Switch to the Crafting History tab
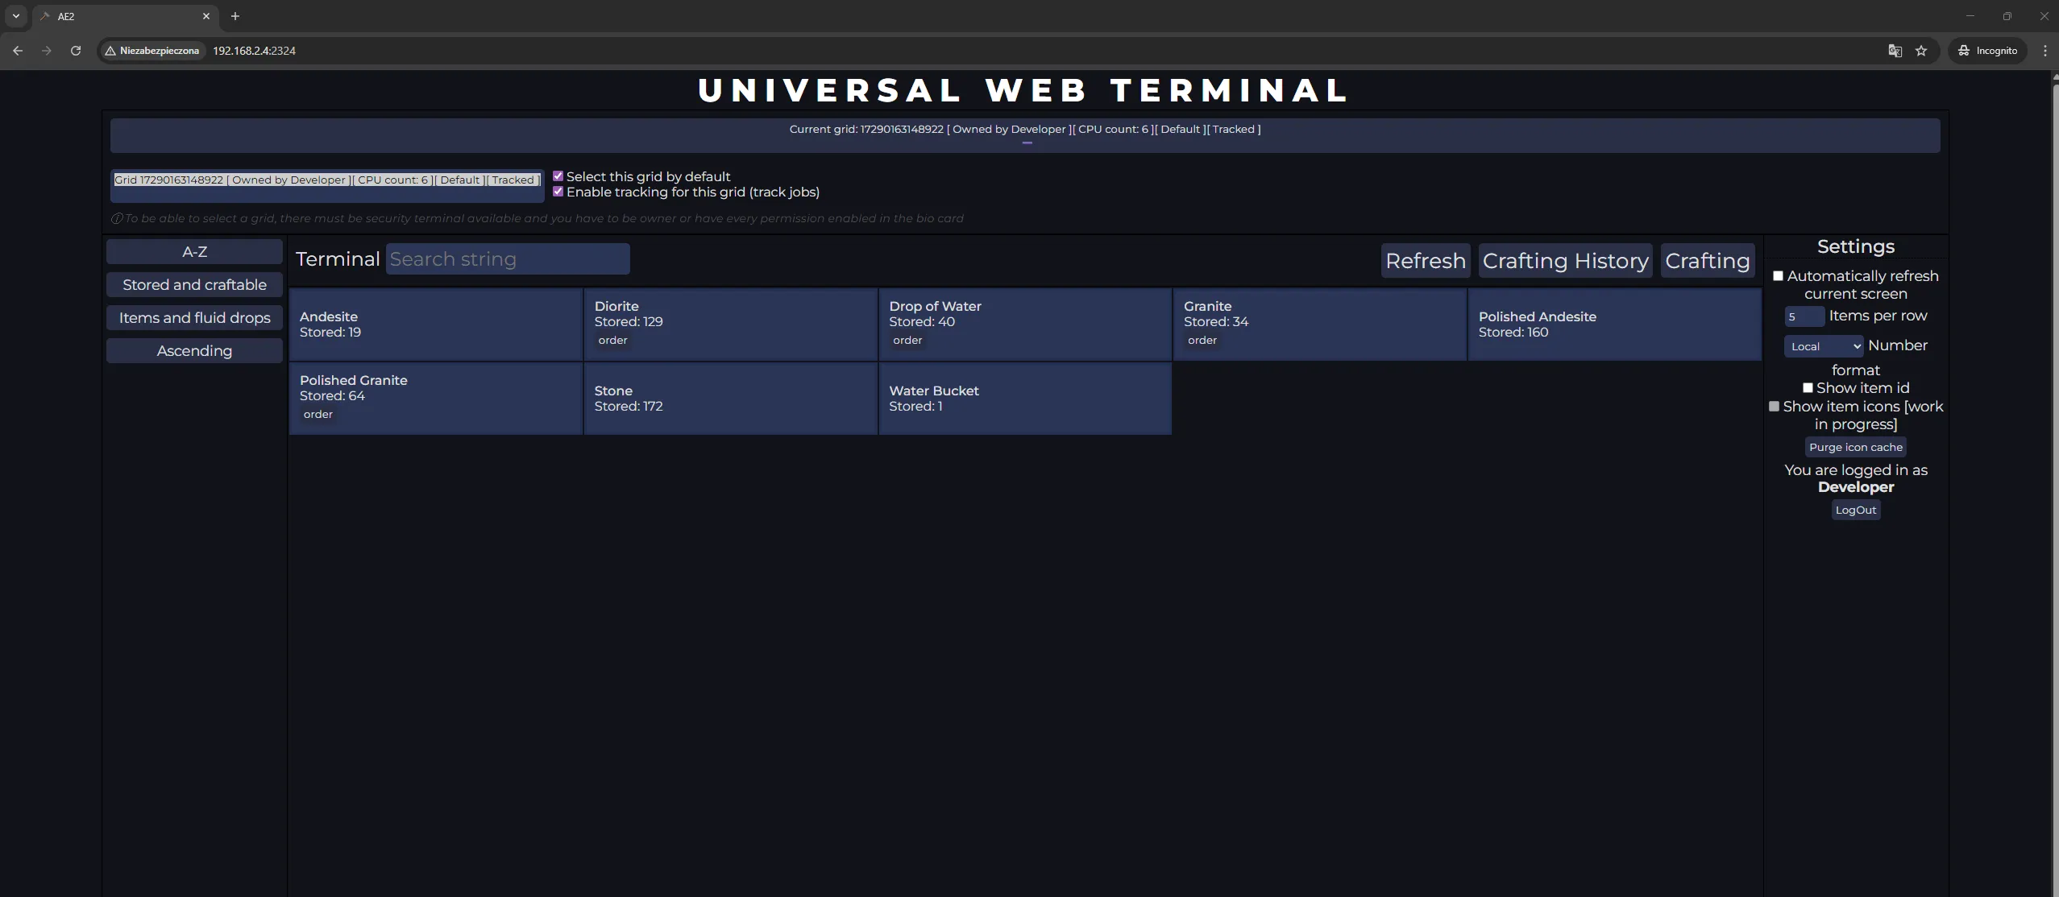2059x897 pixels. tap(1563, 260)
